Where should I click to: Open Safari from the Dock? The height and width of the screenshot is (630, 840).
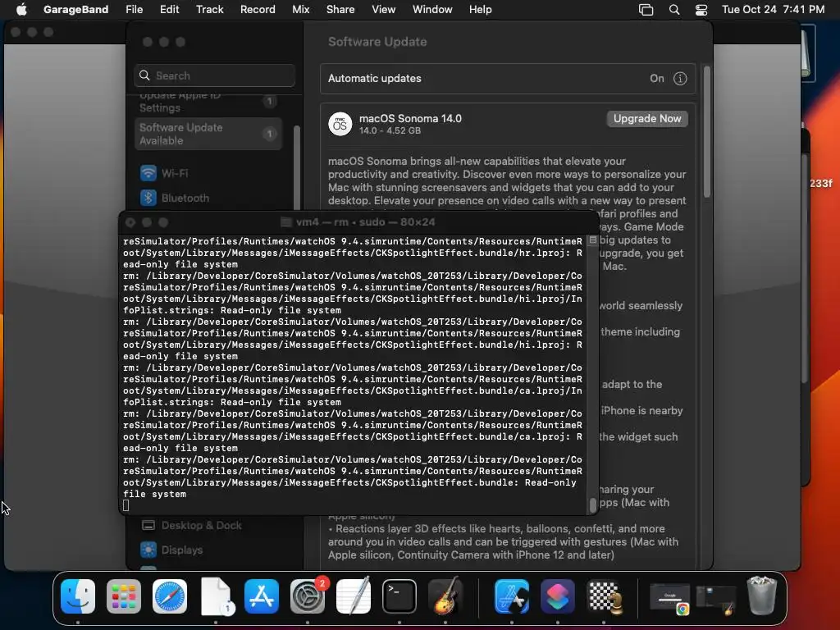pyautogui.click(x=170, y=596)
